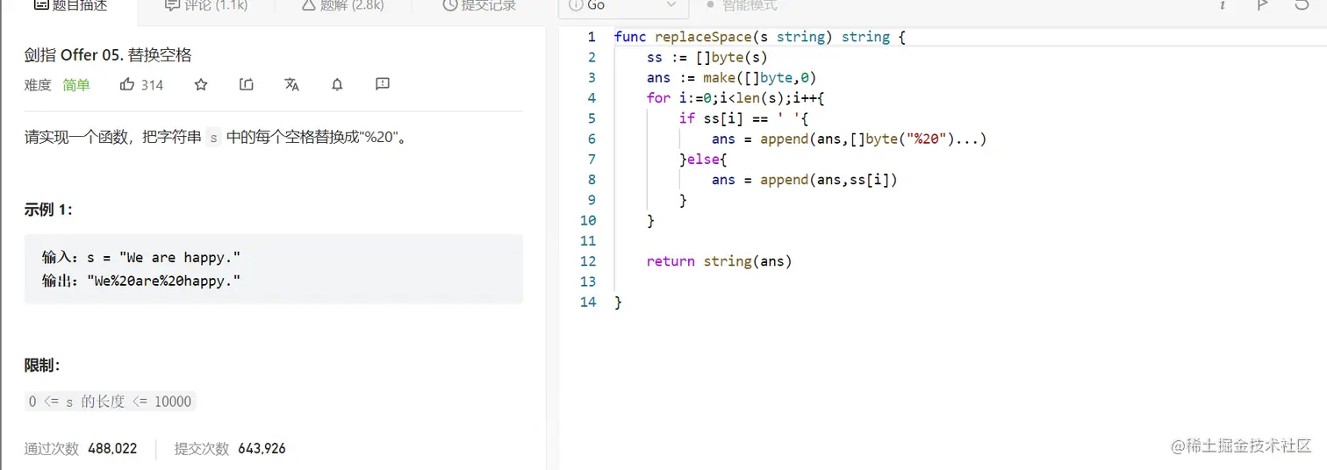
Task: Open the 题解 (2.8k) tab
Action: click(341, 5)
